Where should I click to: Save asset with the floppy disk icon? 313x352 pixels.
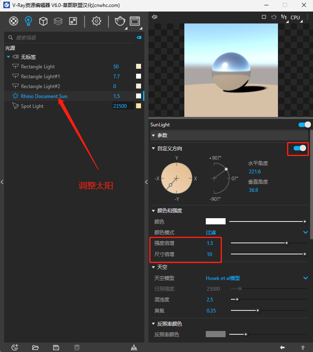tap(56, 347)
